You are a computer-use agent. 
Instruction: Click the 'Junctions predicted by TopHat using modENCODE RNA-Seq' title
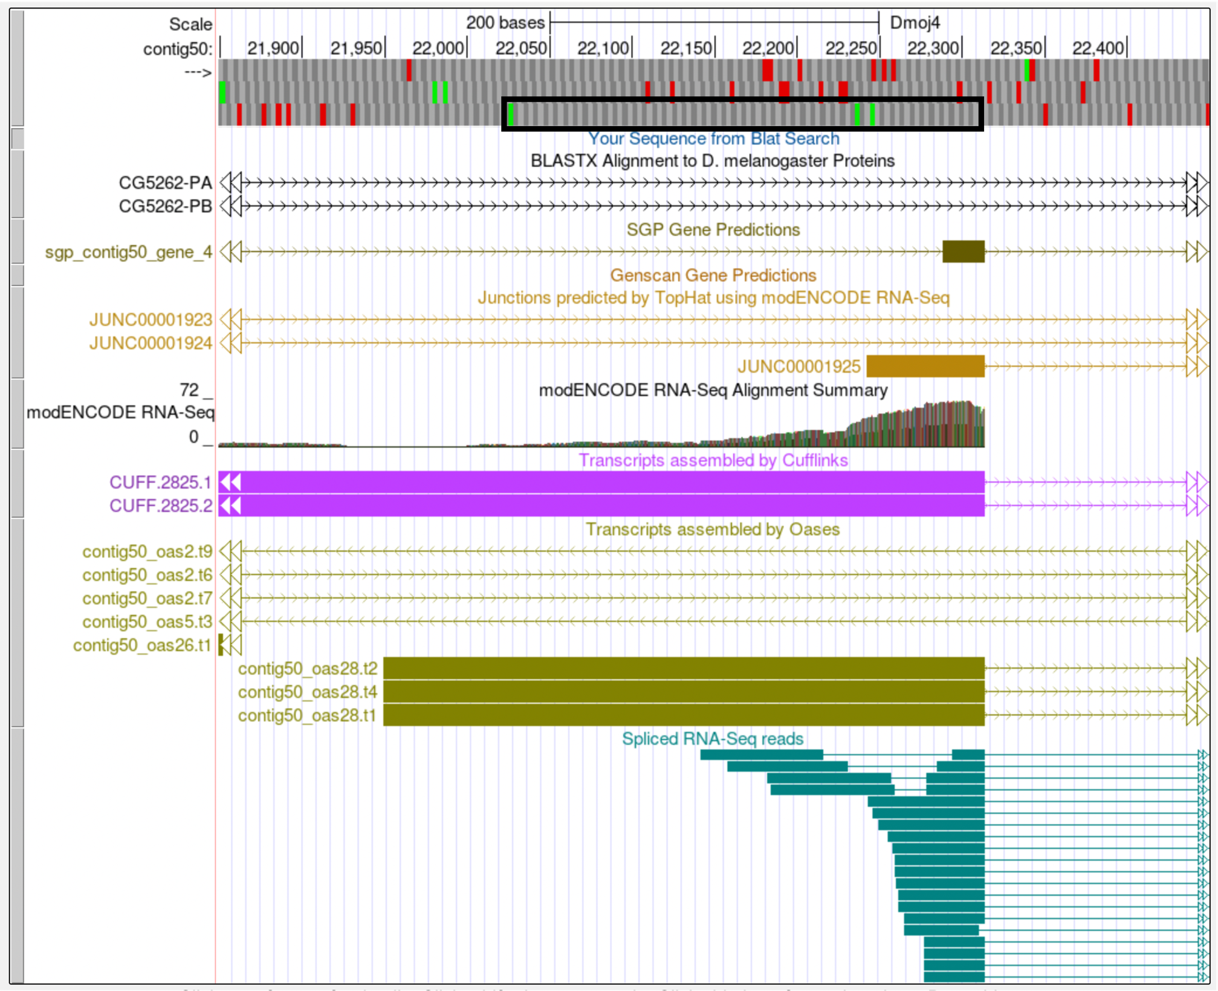(713, 297)
